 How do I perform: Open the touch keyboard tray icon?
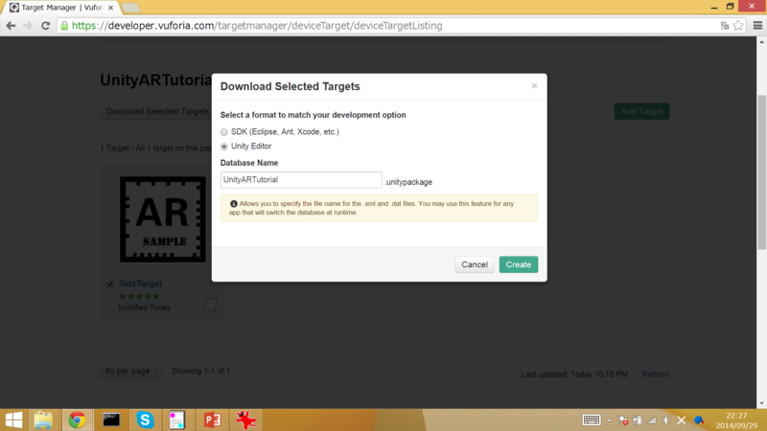[x=592, y=420]
